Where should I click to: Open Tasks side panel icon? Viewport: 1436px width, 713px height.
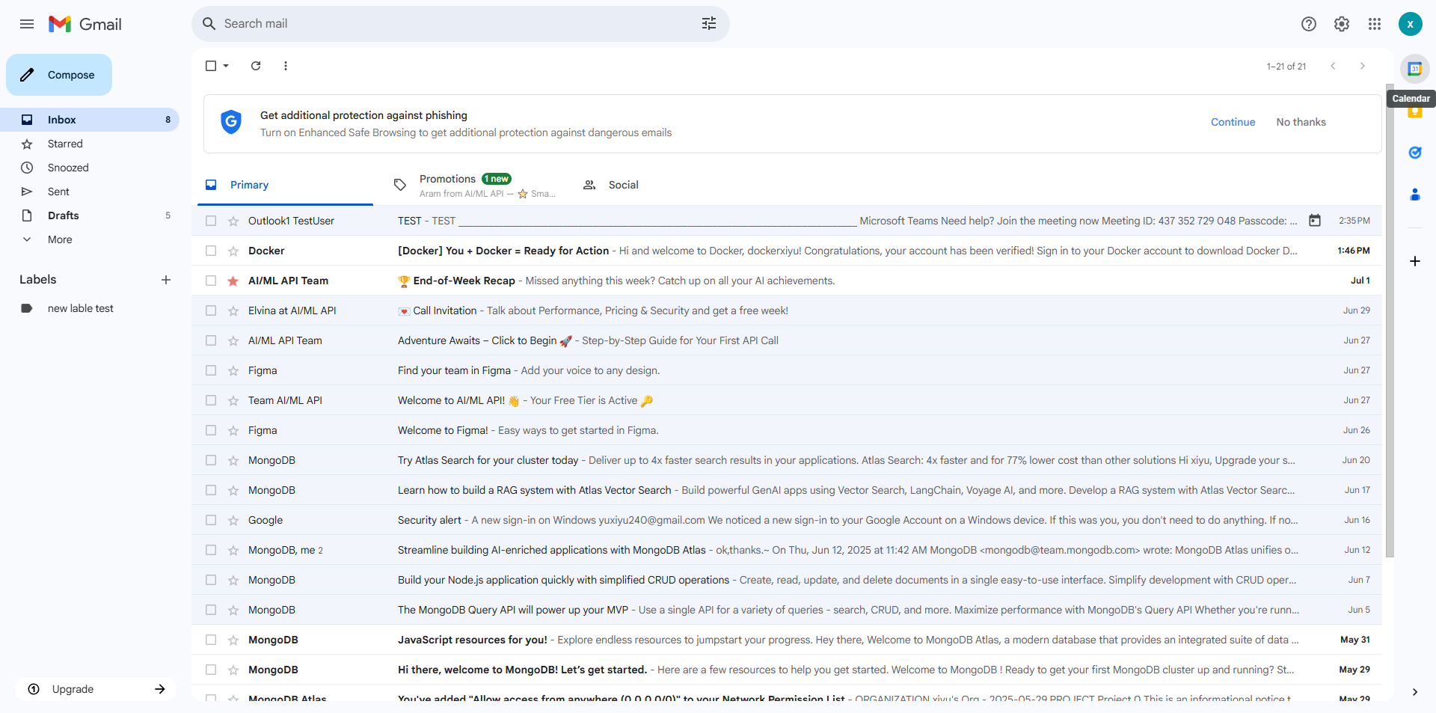[1415, 153]
